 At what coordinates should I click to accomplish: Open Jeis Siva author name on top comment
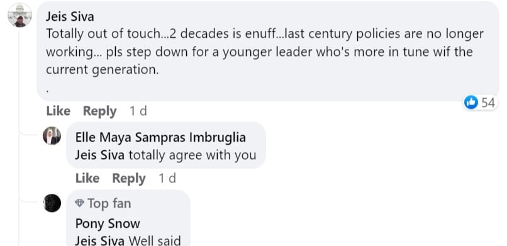70,16
